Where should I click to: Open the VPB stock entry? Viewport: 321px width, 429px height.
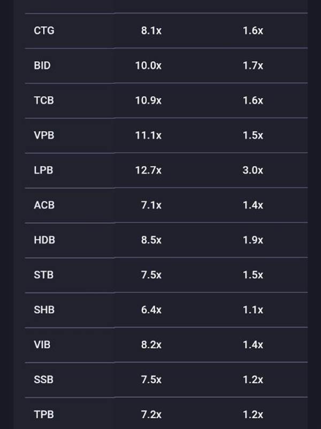click(43, 135)
